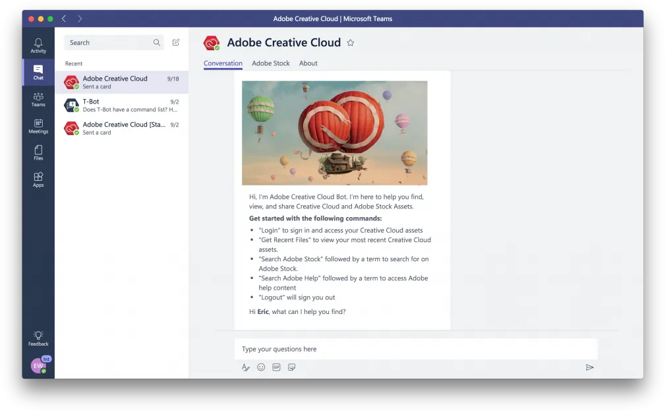Send the message with arrow icon

pos(589,367)
